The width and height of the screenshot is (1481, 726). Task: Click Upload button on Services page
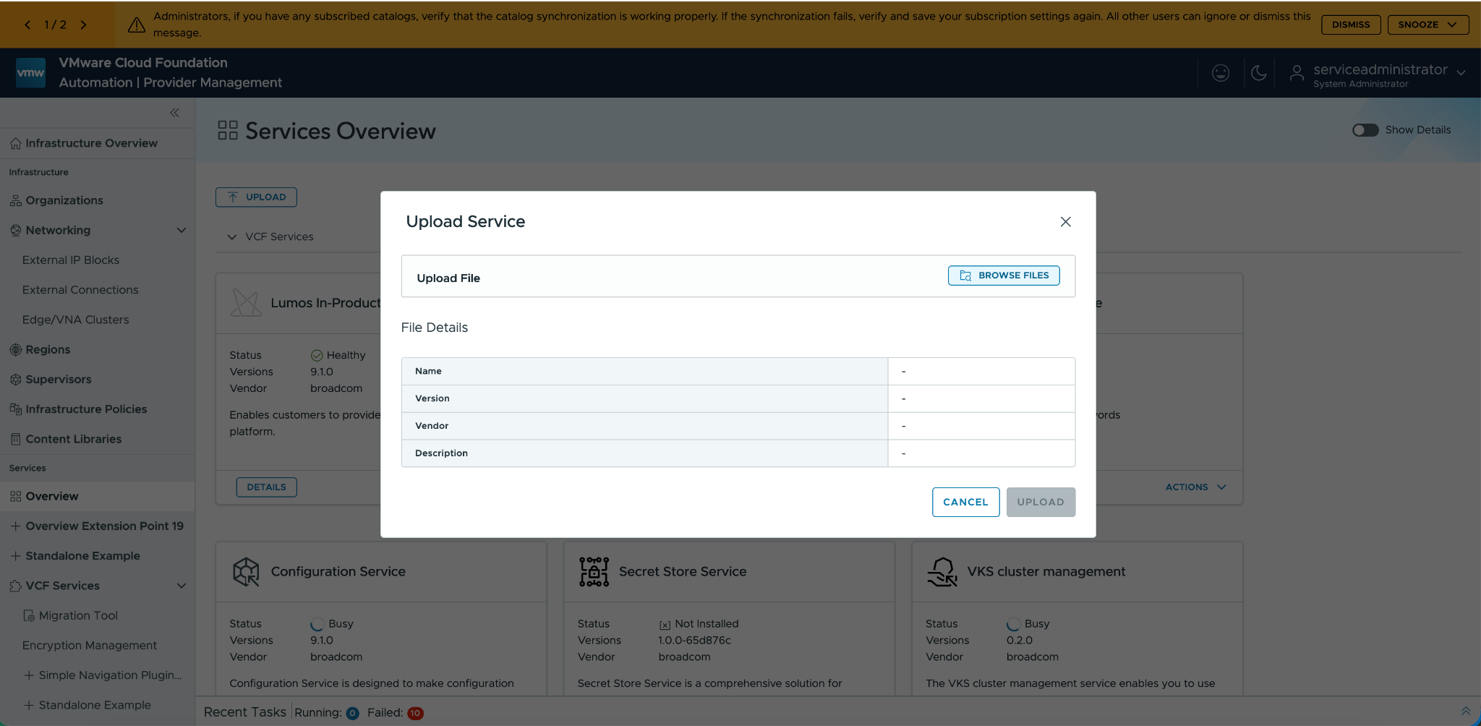tap(256, 197)
